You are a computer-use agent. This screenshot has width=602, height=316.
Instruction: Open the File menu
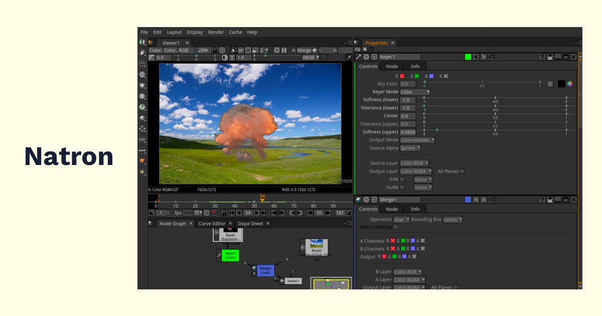click(144, 32)
